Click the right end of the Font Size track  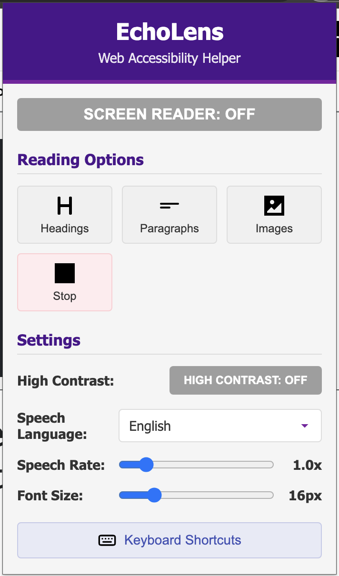pos(270,496)
